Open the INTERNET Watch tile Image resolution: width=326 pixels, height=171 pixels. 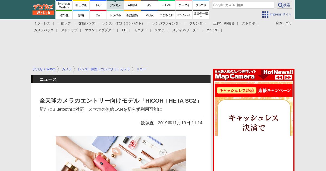pos(81,5)
